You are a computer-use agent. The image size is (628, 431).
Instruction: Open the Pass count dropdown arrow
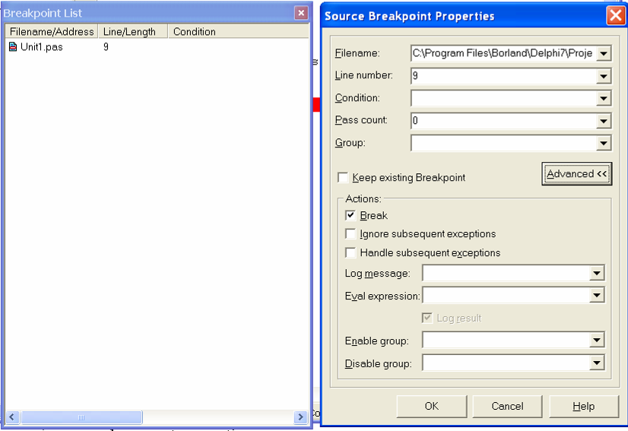(604, 121)
